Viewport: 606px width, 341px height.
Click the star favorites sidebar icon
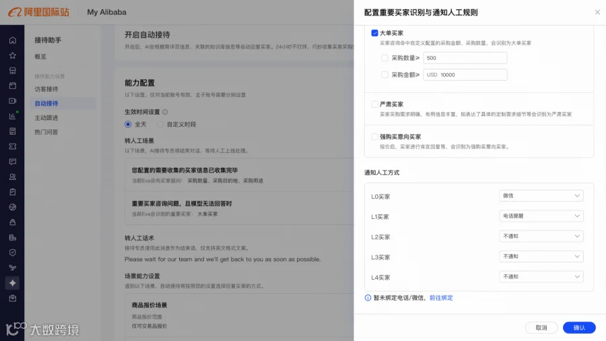12,55
